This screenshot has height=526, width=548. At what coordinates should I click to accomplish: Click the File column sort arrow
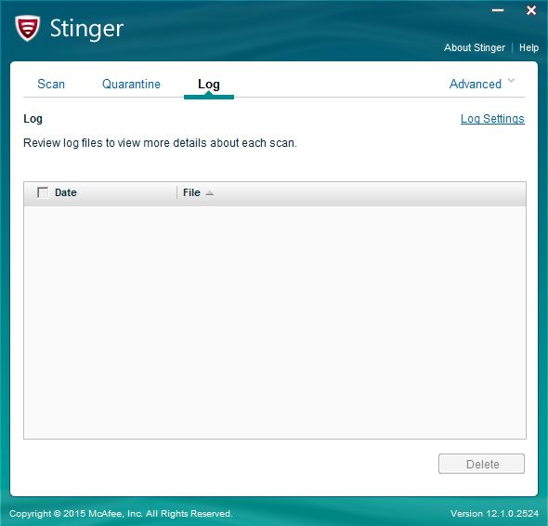(209, 193)
